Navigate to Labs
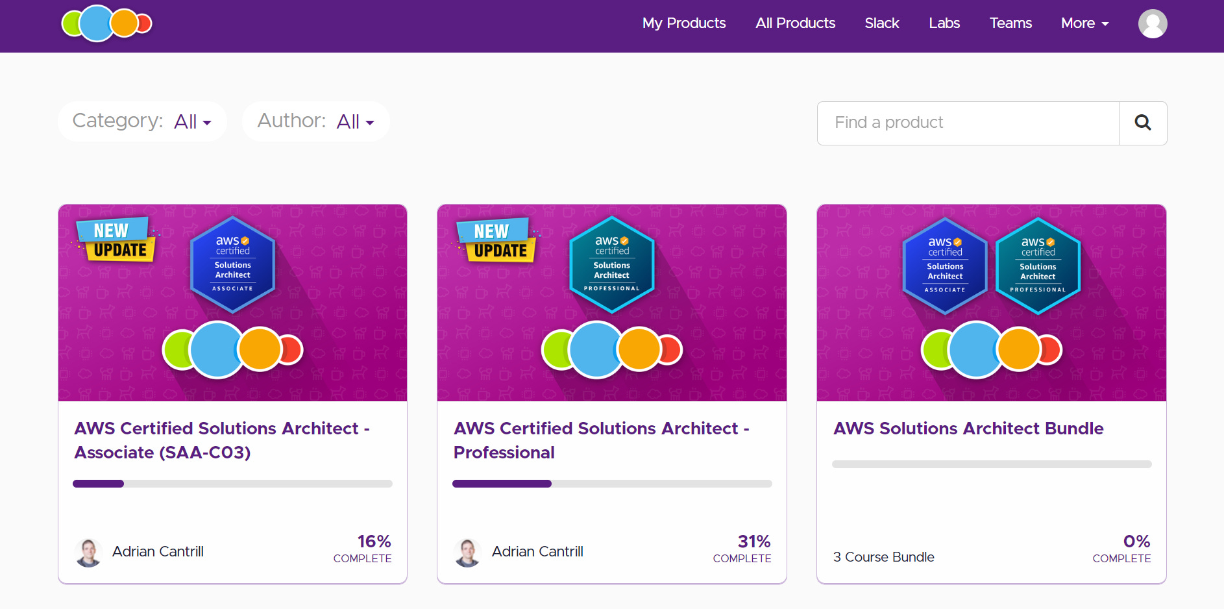 pos(944,23)
